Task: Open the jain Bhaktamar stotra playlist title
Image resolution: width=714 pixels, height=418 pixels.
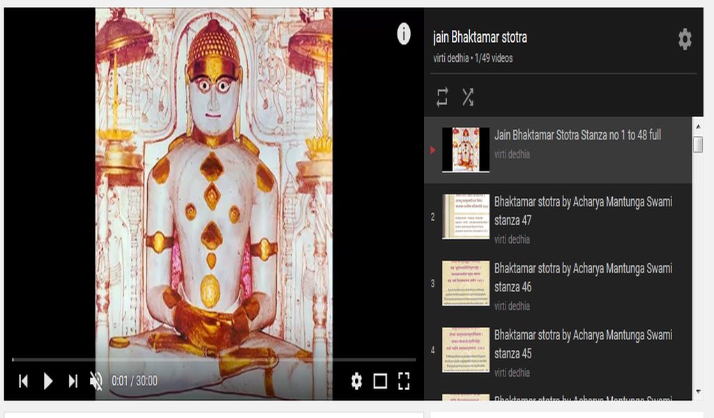Action: (x=480, y=38)
